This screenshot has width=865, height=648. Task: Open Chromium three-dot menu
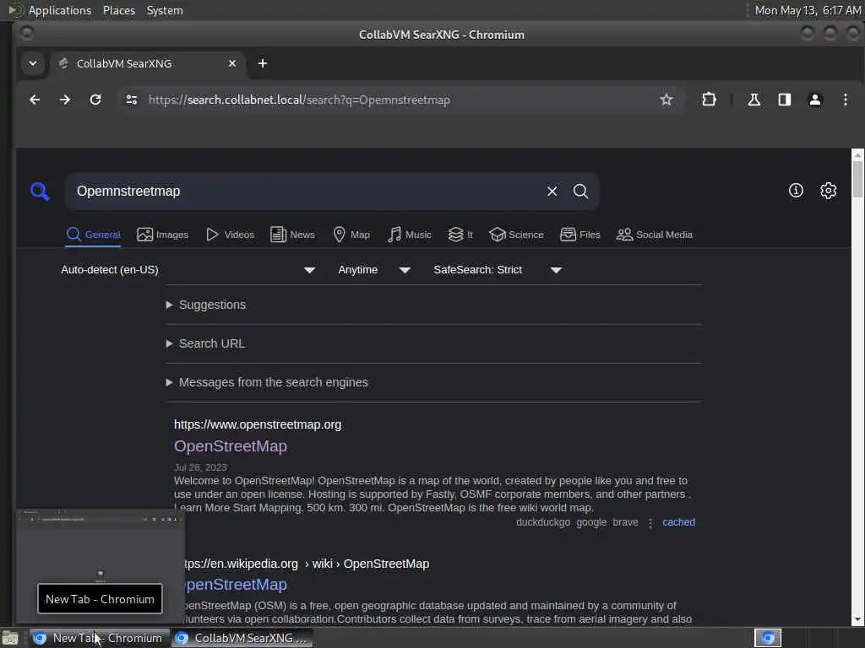(845, 100)
